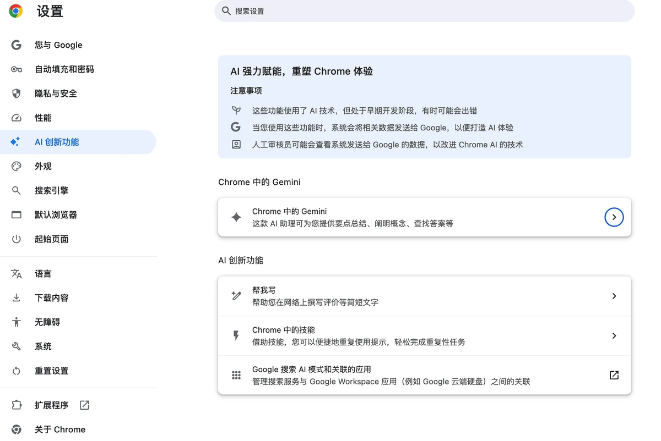
Task: Click the key icon for 自动填充和密码
Action: point(17,69)
